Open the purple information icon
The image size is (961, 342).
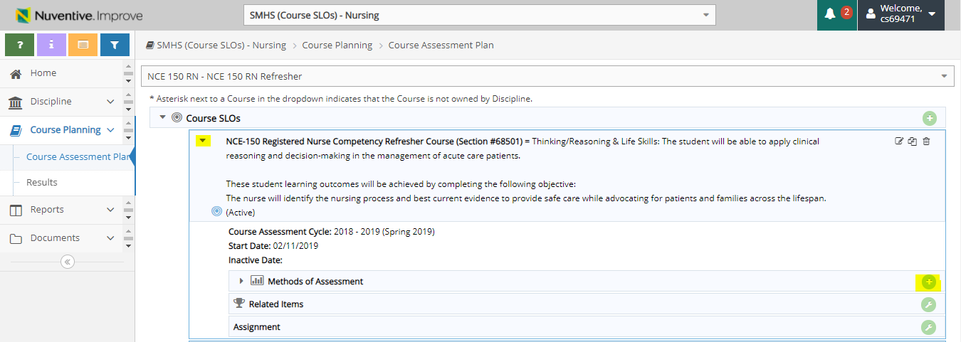point(51,45)
